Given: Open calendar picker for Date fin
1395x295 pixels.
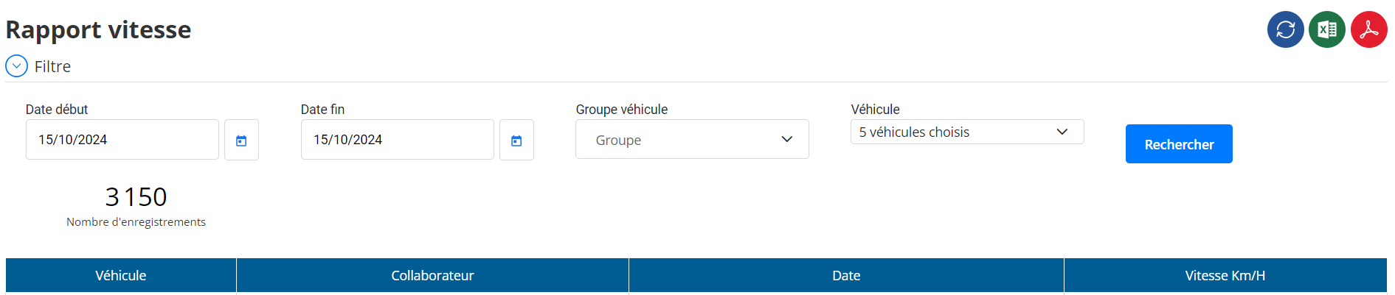Looking at the screenshot, I should (x=516, y=140).
